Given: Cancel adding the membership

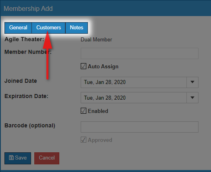Looking at the screenshot, I should click(47, 158).
